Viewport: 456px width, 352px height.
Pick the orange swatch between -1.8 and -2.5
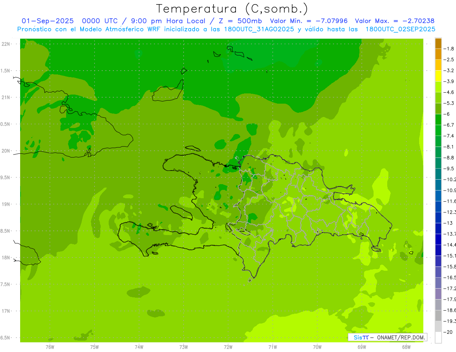coord(438,54)
